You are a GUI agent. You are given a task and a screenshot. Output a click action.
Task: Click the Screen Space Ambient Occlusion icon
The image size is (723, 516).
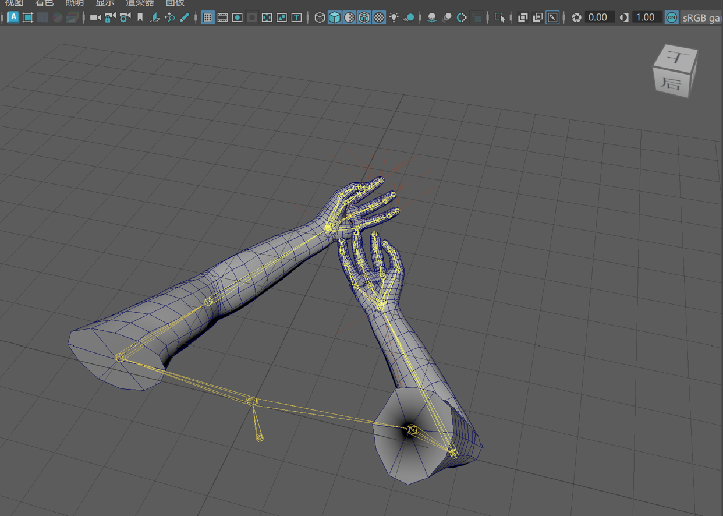tap(432, 17)
